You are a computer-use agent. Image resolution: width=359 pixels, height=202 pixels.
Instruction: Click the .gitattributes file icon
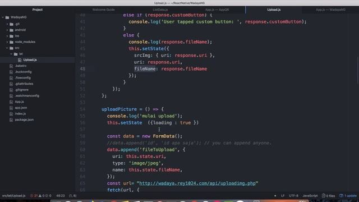pos(11,84)
